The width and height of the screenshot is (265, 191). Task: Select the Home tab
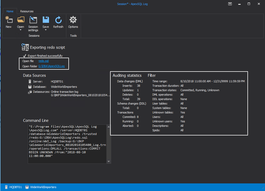pos(10,11)
